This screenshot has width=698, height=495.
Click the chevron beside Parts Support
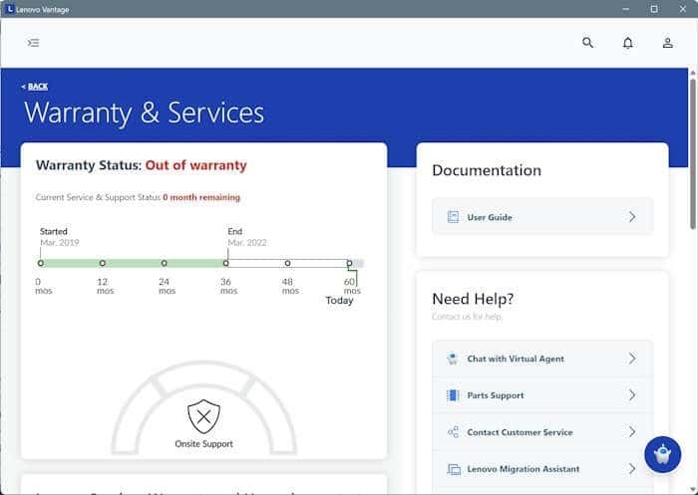pos(632,395)
